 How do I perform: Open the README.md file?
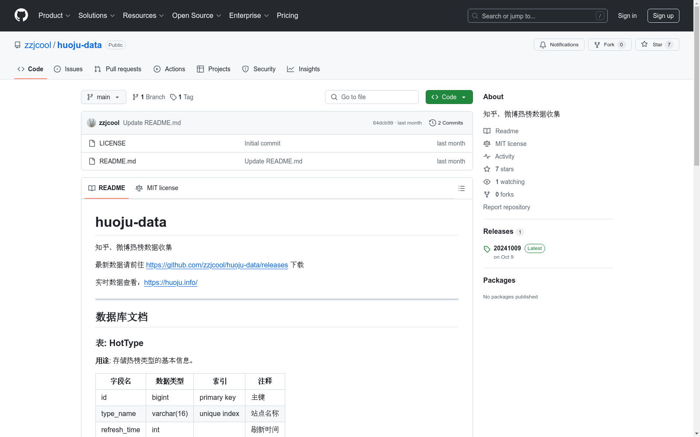tap(118, 161)
